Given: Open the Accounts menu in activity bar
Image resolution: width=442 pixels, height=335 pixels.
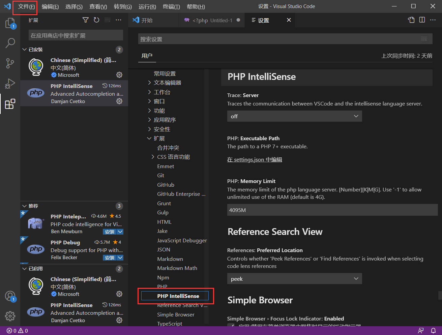Looking at the screenshot, I should click(10, 296).
